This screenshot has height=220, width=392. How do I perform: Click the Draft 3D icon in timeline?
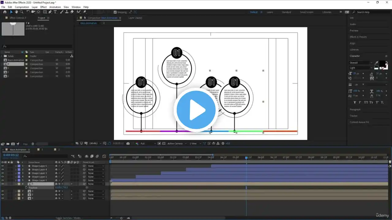pos(80,156)
